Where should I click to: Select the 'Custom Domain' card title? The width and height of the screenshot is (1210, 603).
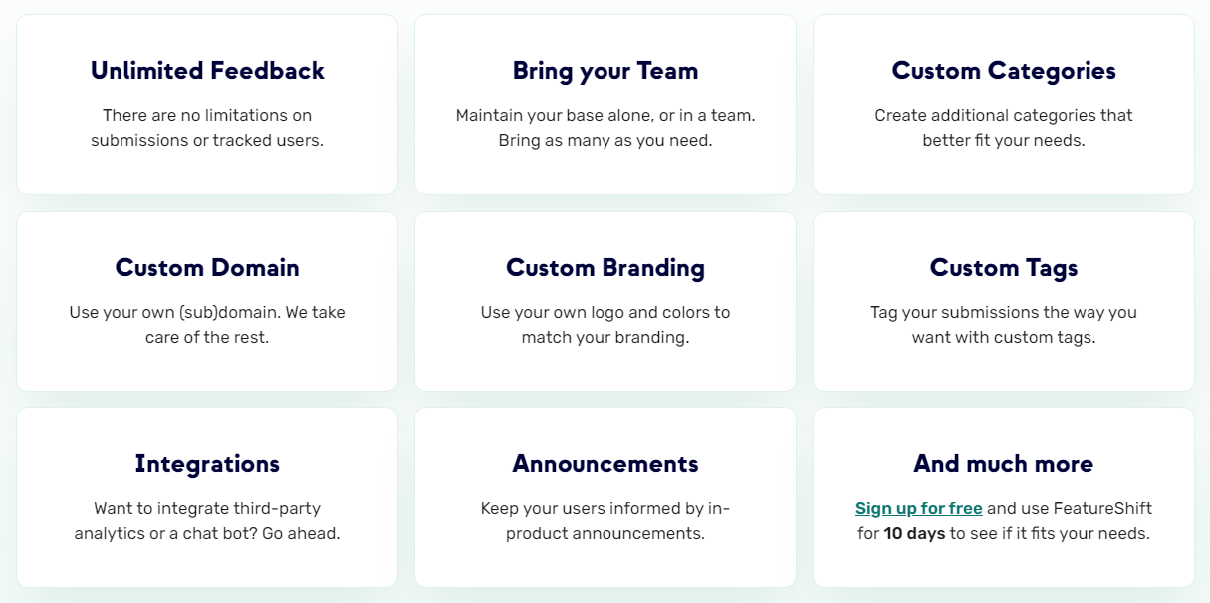click(x=207, y=268)
